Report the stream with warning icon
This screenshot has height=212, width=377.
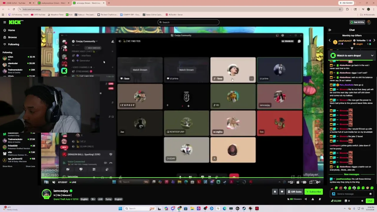point(312,199)
